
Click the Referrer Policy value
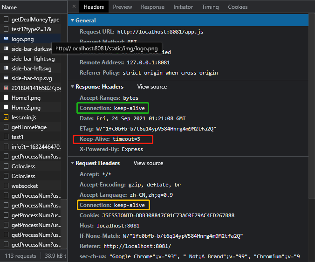[170, 73]
